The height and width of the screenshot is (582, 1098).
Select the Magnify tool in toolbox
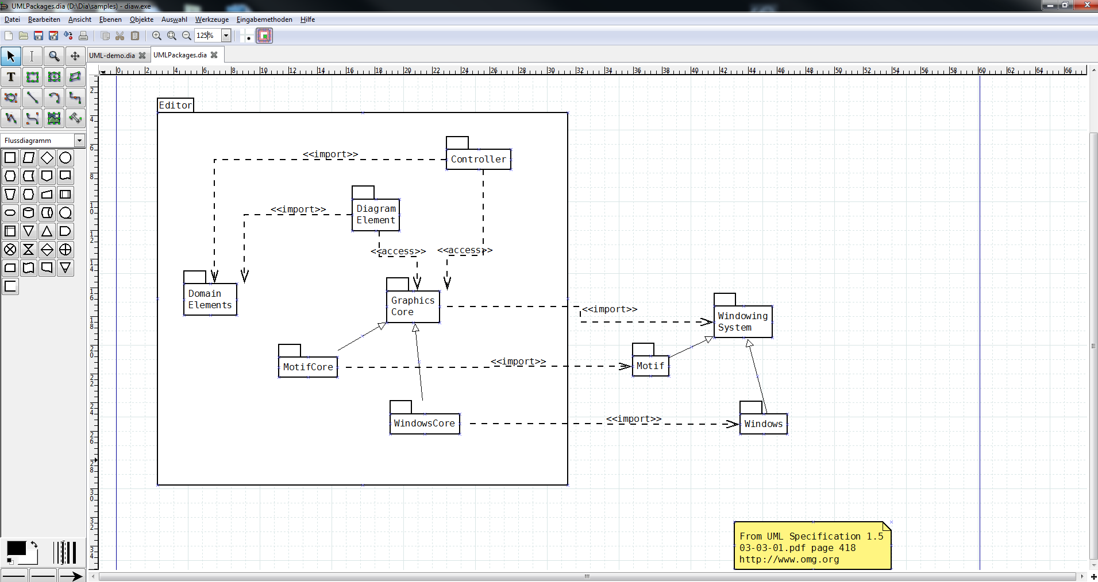(x=54, y=56)
